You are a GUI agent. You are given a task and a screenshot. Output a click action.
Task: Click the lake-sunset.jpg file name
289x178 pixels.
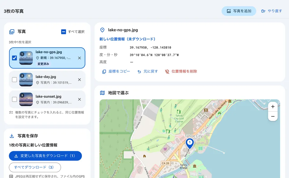48,97
